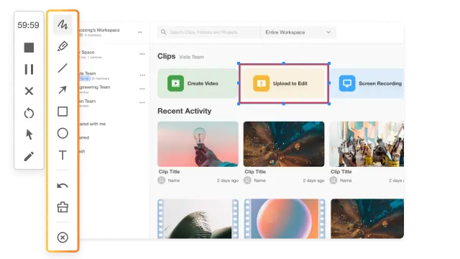Select the mouse cursor pointer tool
460x259 pixels.
point(29,135)
